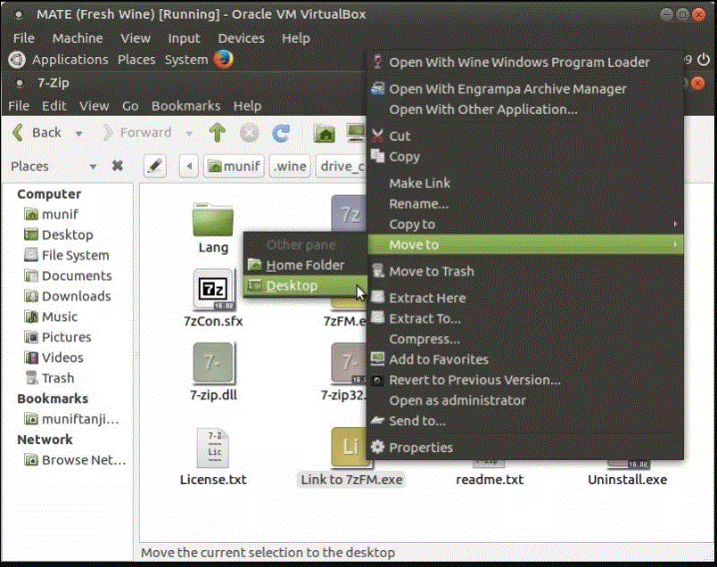Click the MATE Applications menu logo
The image size is (717, 567).
(x=17, y=60)
